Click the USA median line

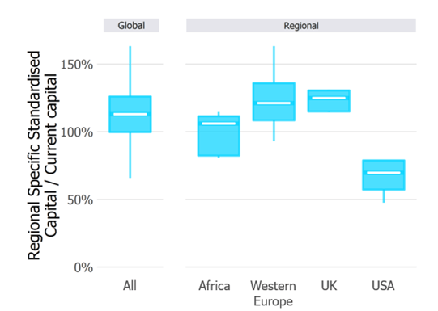[384, 173]
